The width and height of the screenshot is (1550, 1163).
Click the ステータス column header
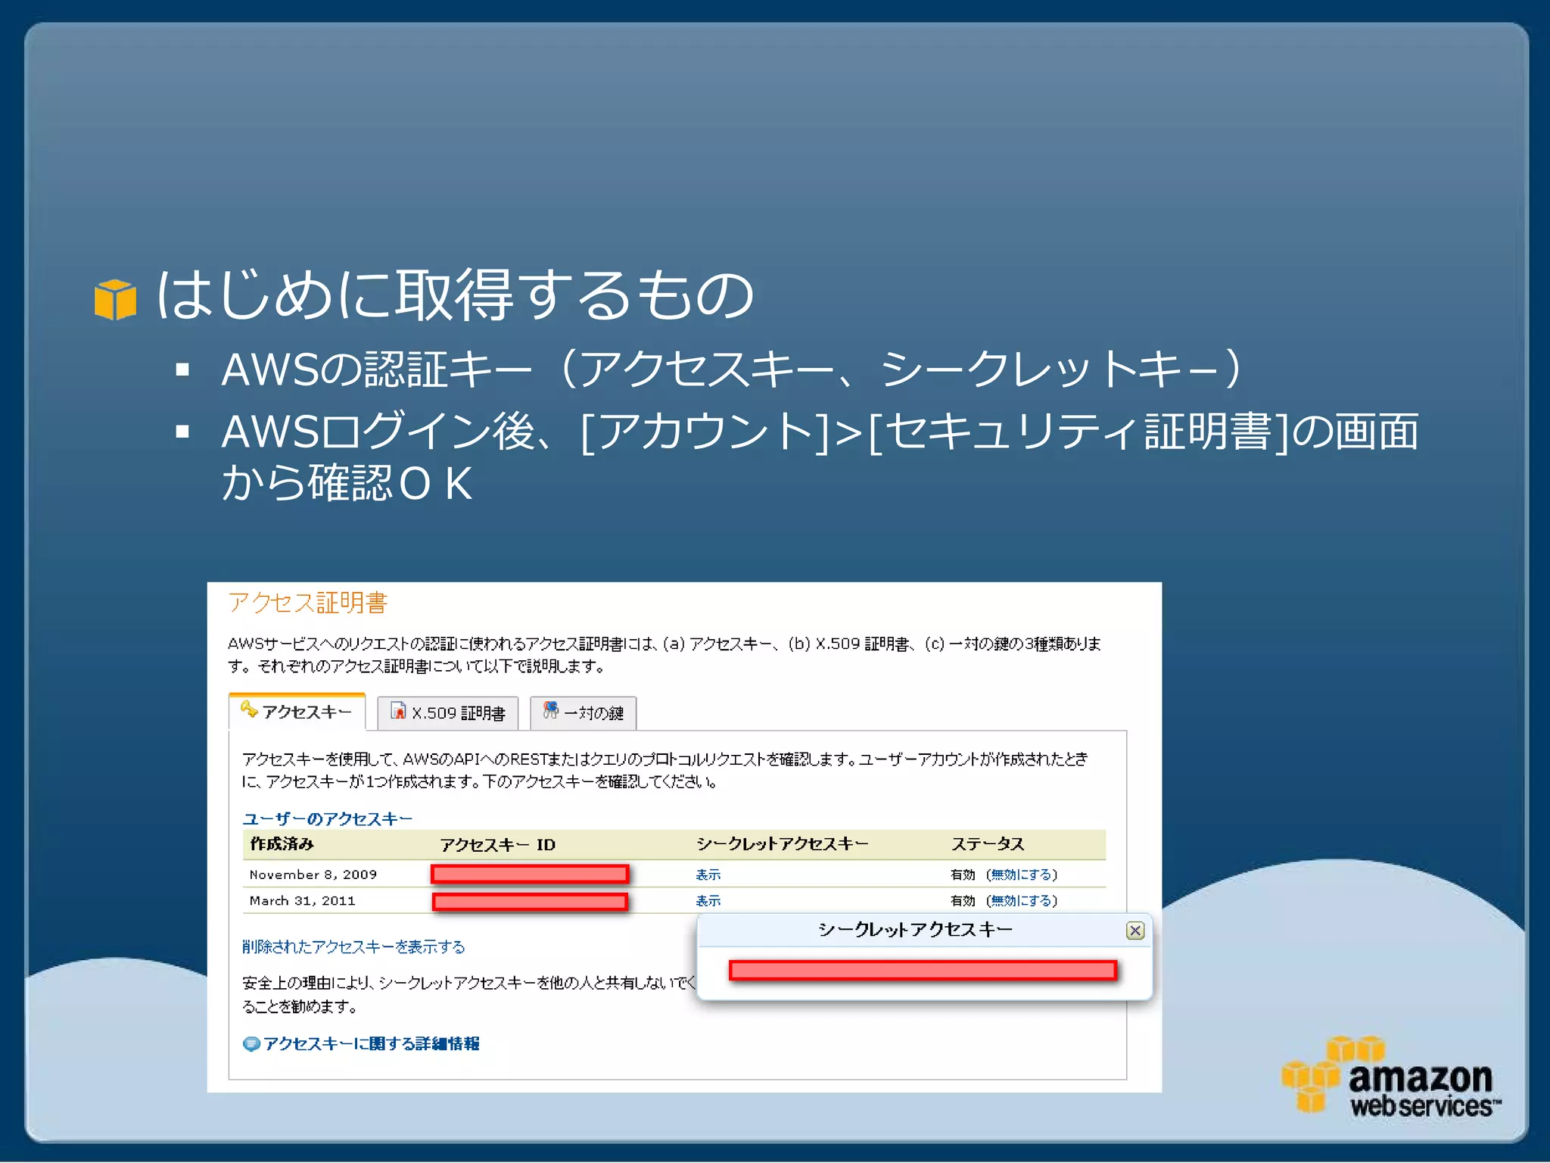988,843
